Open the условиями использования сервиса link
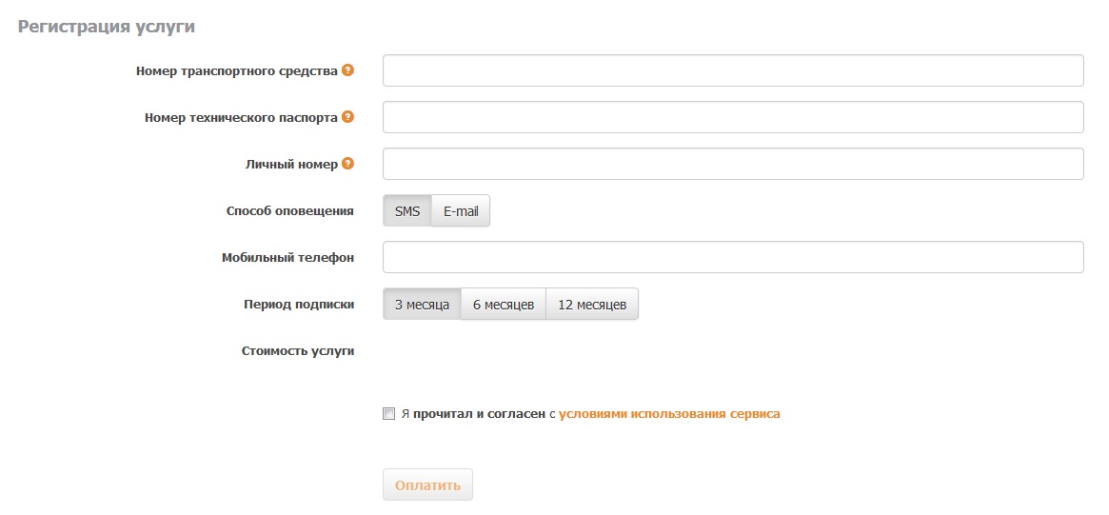This screenshot has width=1109, height=515. click(x=669, y=414)
